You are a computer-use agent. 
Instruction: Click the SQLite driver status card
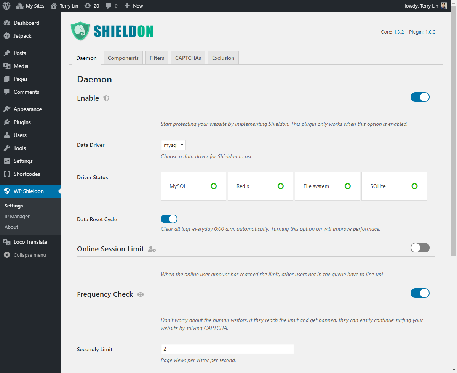394,186
